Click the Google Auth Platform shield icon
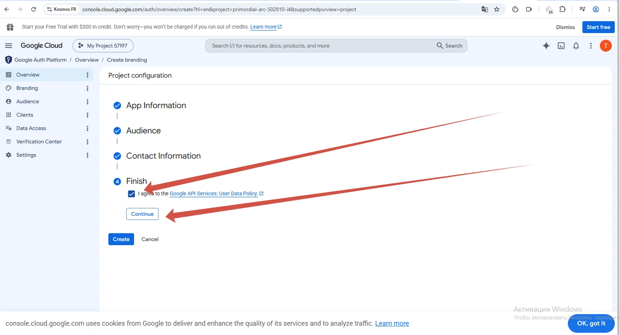 coord(9,60)
